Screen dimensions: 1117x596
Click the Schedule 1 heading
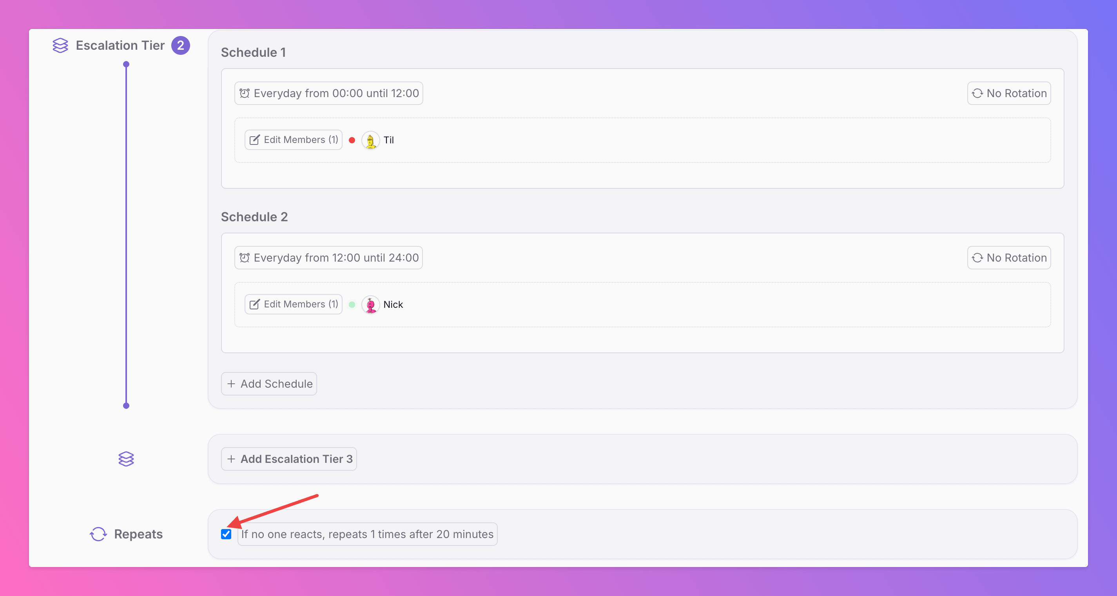[253, 52]
